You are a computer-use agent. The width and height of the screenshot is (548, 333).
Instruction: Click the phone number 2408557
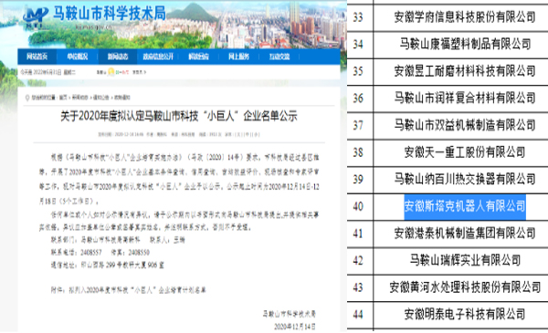click(90, 253)
